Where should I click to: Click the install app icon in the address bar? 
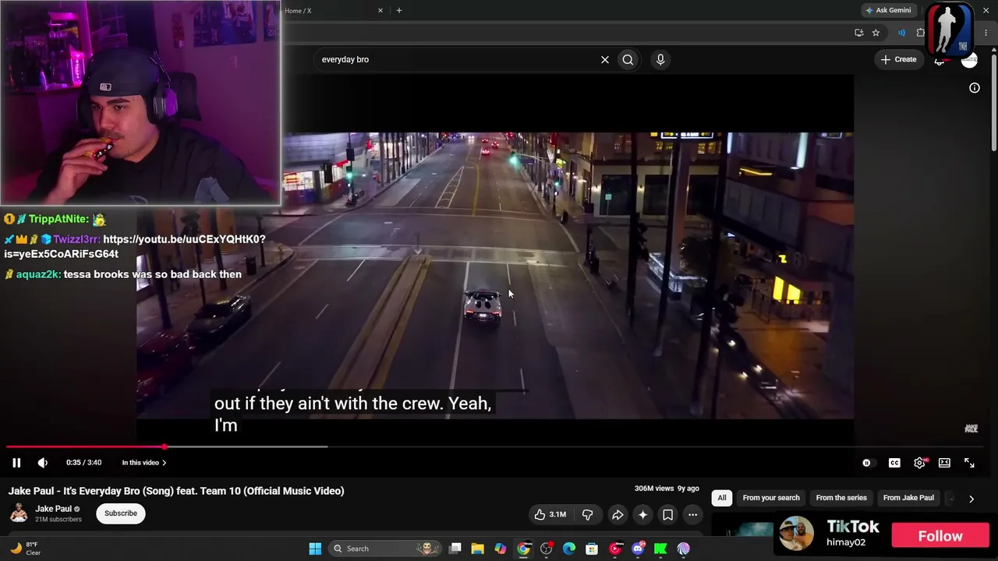[858, 33]
